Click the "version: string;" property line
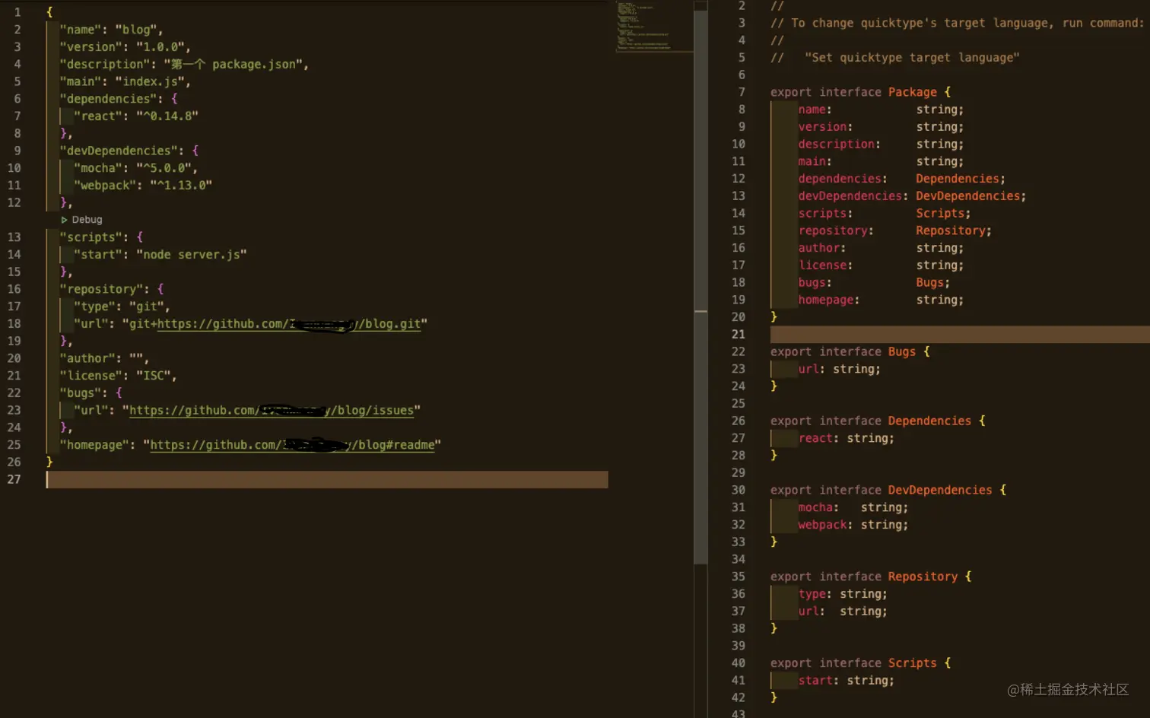 881,127
